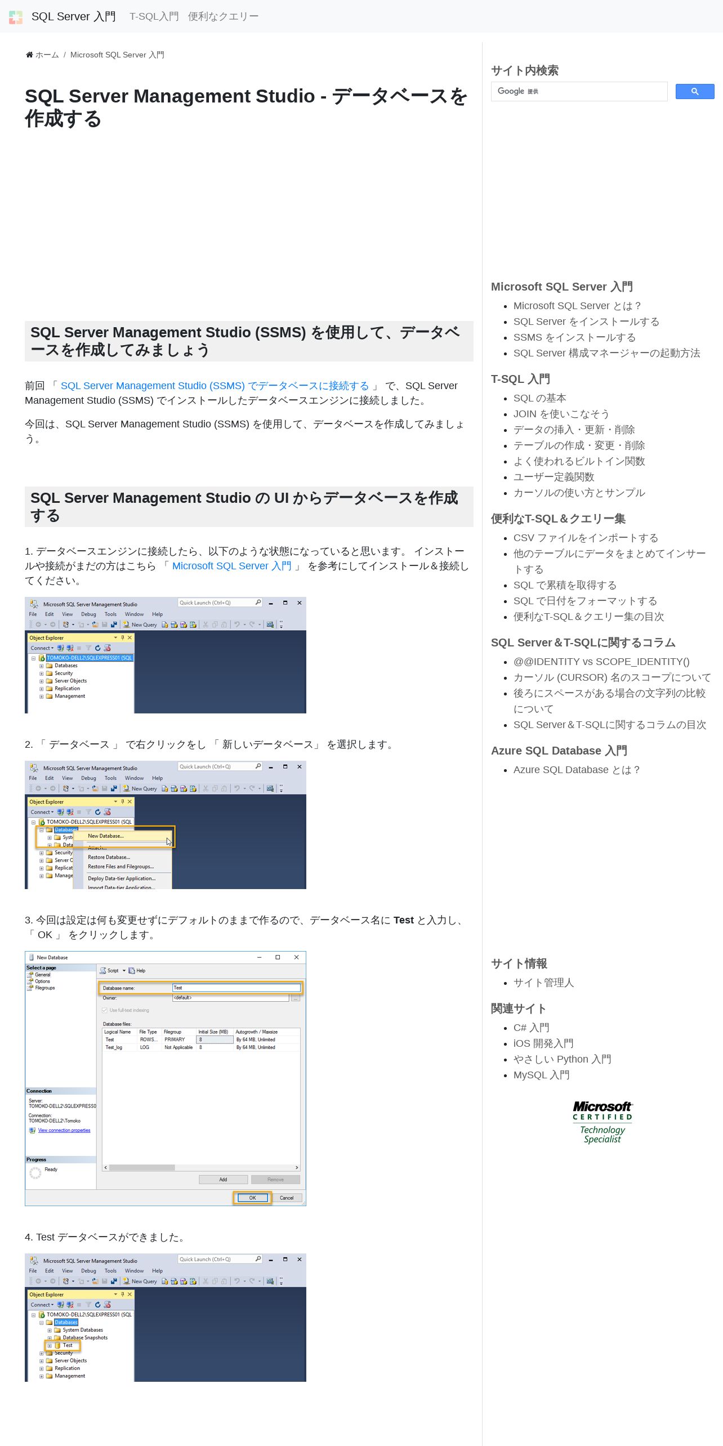Follow the inline Microsoft SQL Server 入門 link
Viewport: 723px width, 1446px height.
(x=232, y=566)
